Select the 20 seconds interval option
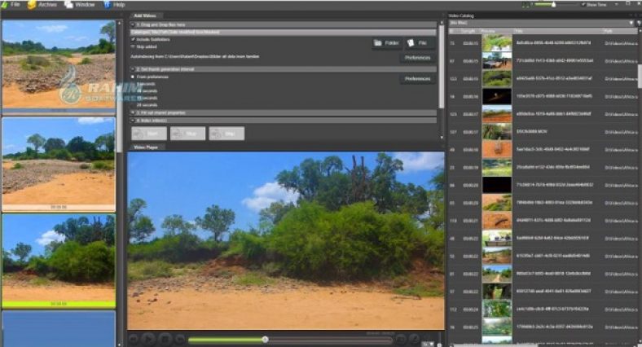 [147, 105]
